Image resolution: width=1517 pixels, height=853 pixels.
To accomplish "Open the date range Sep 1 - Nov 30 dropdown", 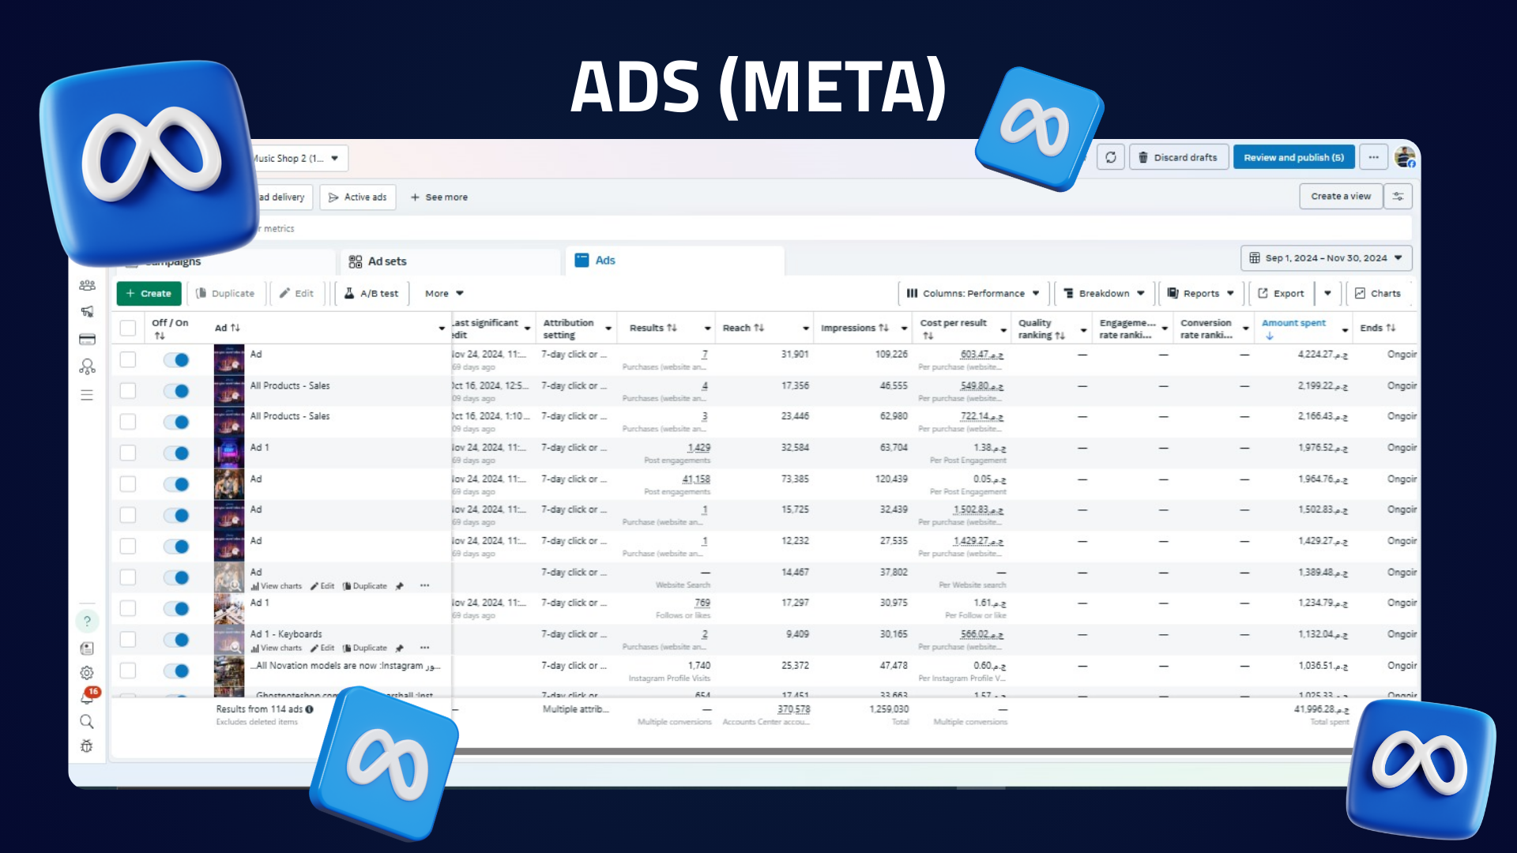I will (1326, 258).
